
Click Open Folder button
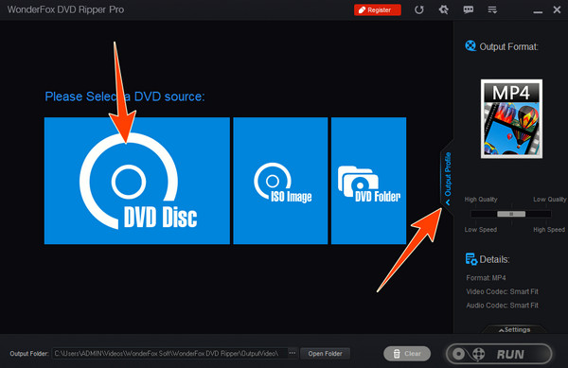click(x=325, y=354)
